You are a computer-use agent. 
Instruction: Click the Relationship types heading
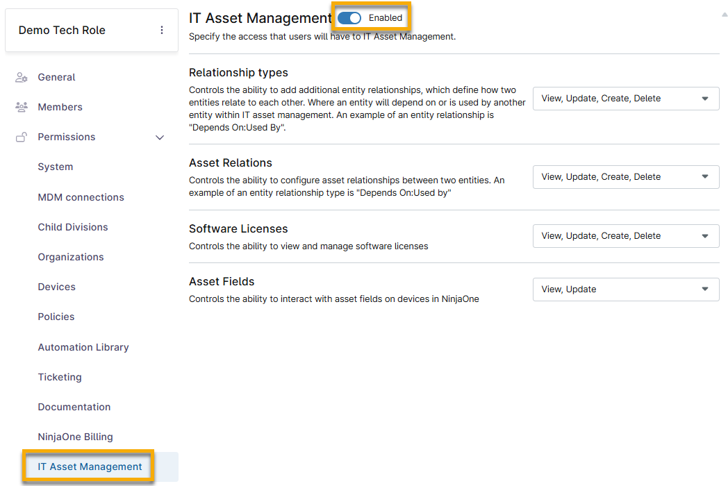tap(238, 72)
